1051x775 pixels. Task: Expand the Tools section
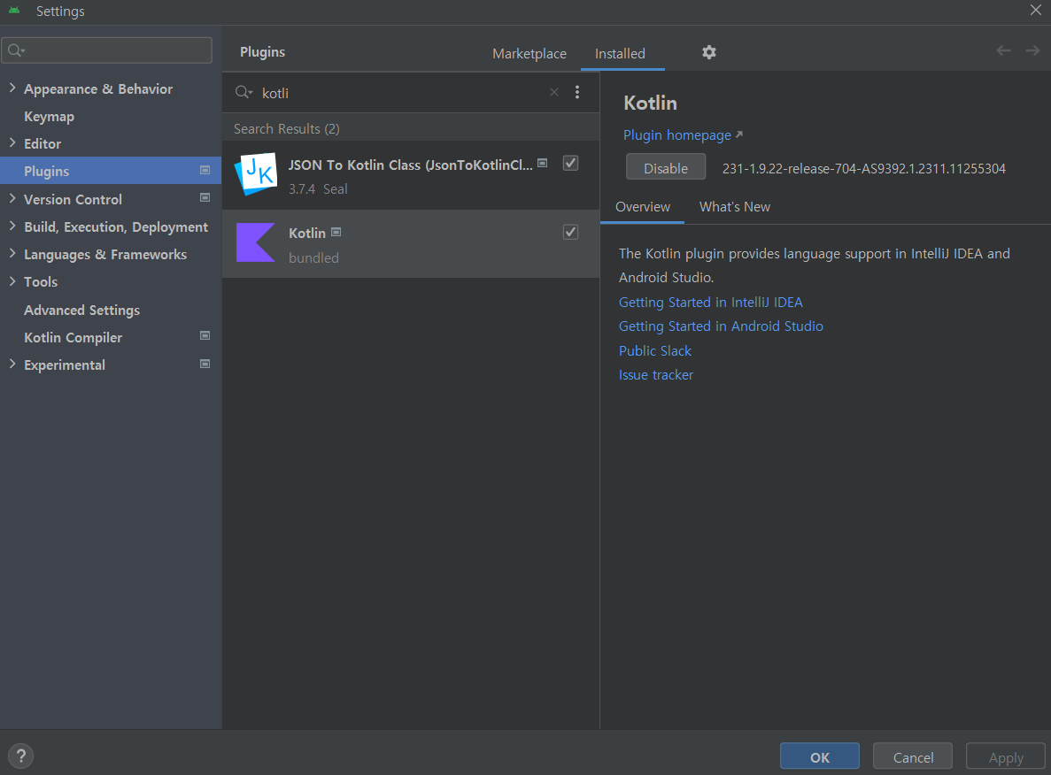12,281
